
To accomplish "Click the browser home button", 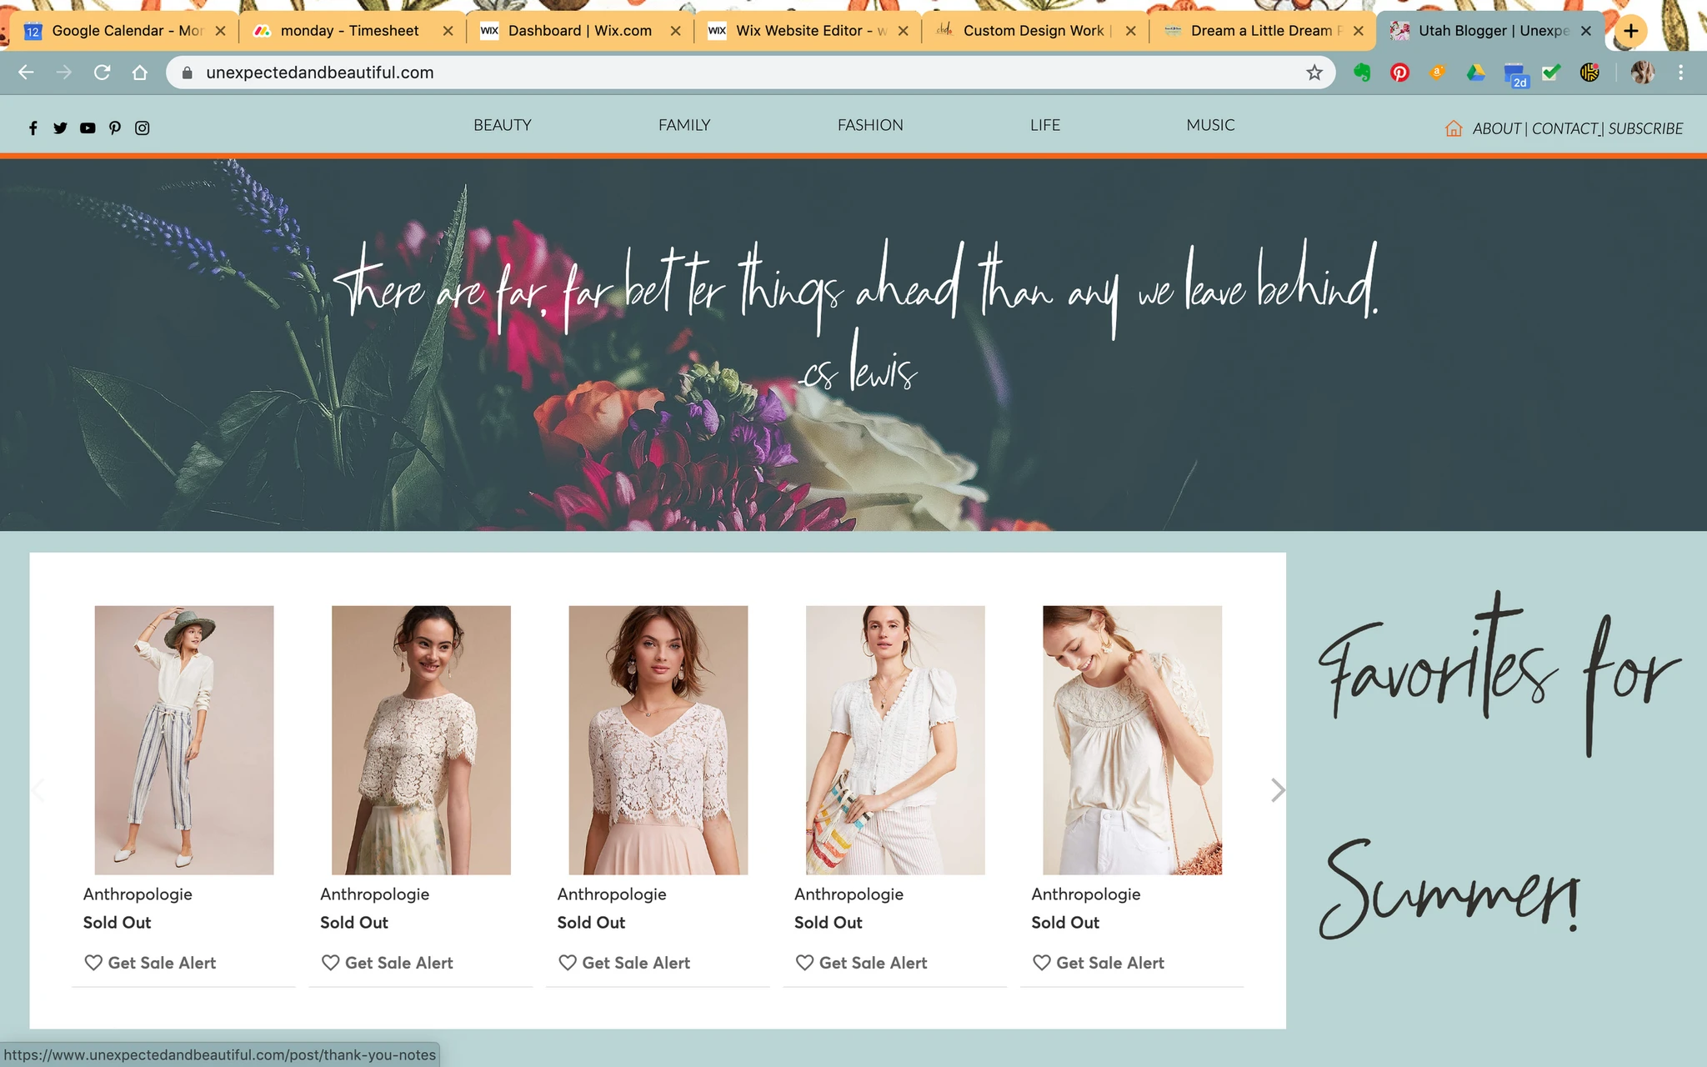I will click(140, 73).
